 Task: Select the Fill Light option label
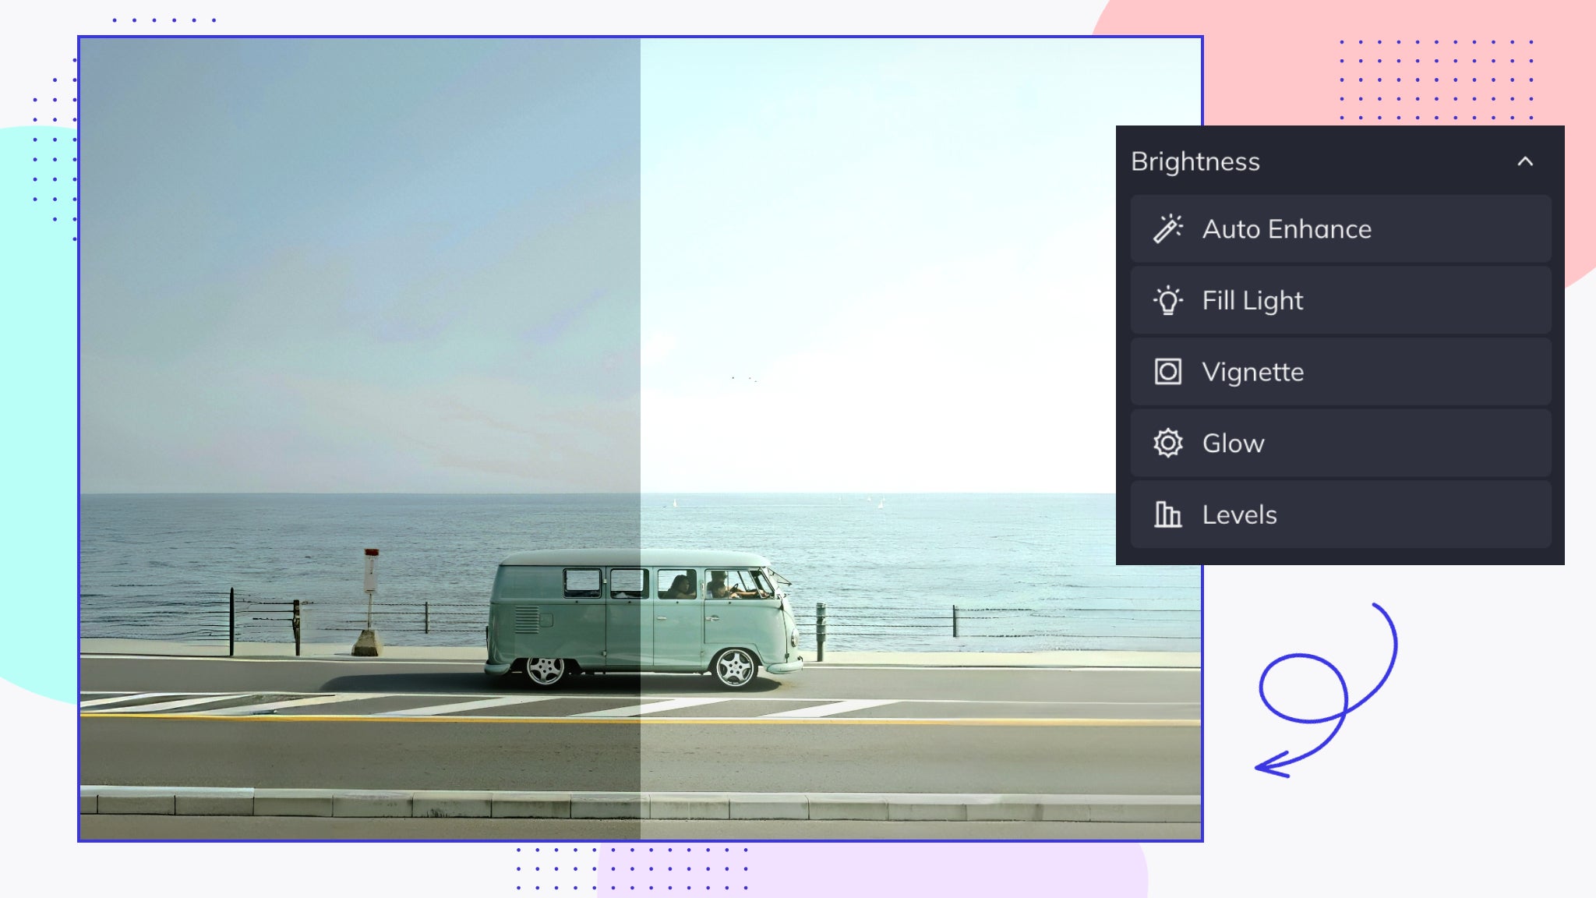tap(1252, 301)
